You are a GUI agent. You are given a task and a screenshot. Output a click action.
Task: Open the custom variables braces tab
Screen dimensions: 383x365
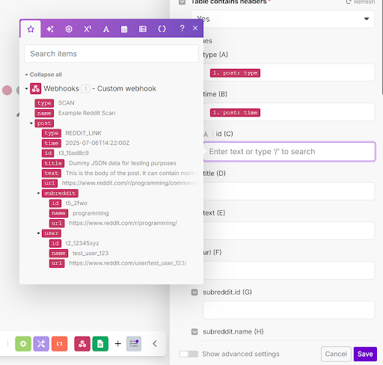162,29
